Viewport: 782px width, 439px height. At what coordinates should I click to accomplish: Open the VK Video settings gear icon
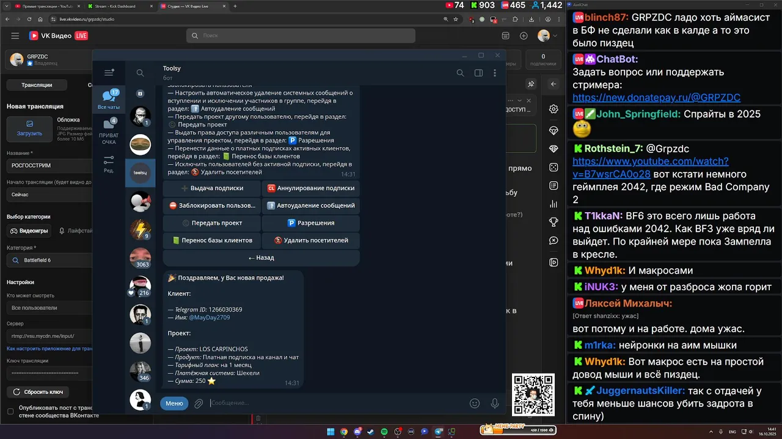pos(554,109)
